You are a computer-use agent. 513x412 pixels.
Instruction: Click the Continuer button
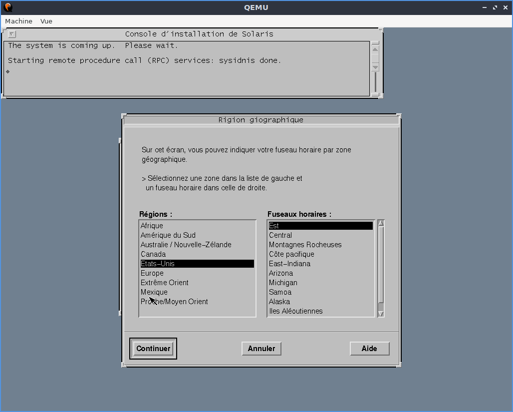coord(153,349)
